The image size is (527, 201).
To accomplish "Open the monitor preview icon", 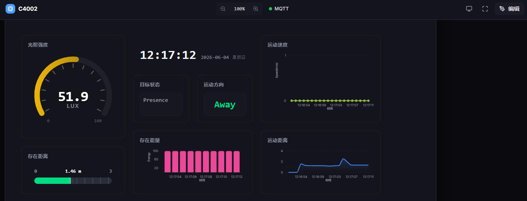I will 469,9.
